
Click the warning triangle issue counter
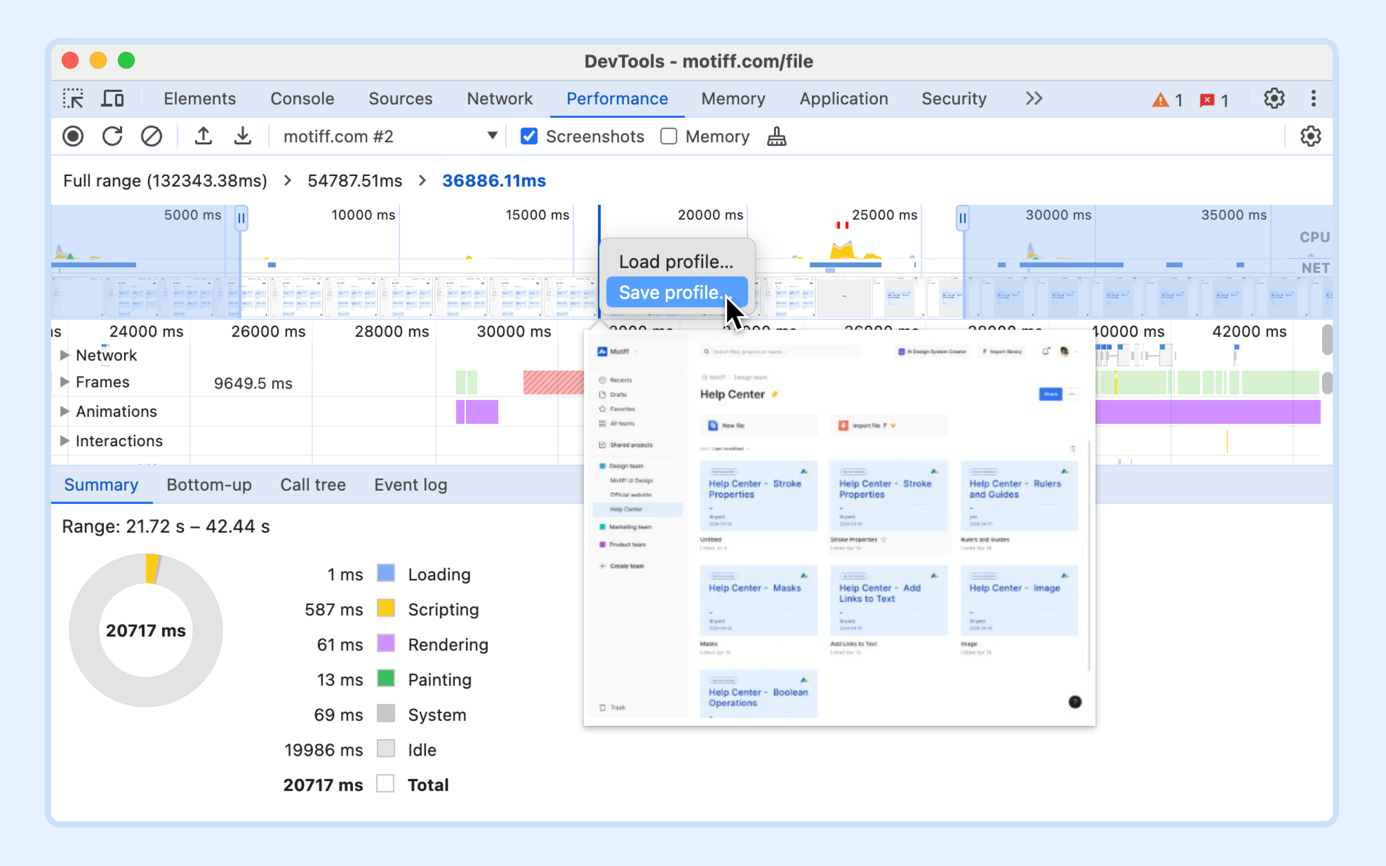tap(1167, 100)
